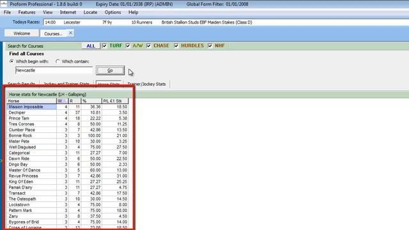
Task: Switch to the Trainer/Jockey Stats tab
Action: click(x=146, y=84)
